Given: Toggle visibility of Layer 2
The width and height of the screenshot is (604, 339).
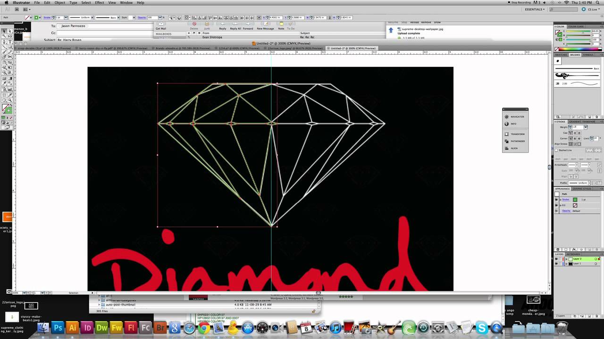Looking at the screenshot, I should point(556,259).
